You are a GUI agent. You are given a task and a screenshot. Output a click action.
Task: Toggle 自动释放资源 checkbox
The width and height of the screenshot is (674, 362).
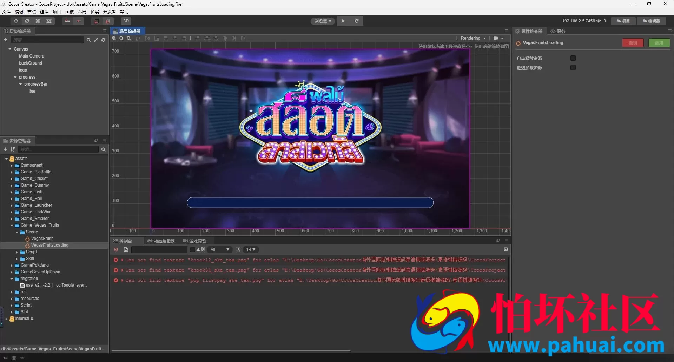point(573,58)
